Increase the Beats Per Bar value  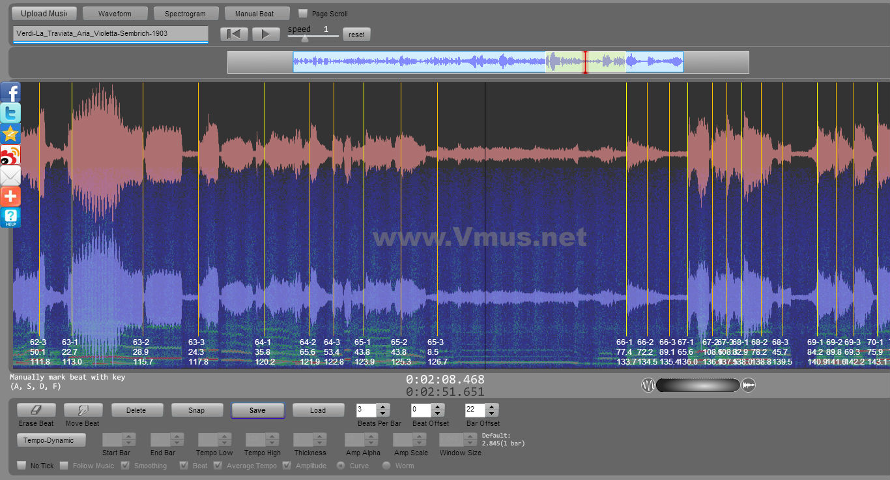click(x=383, y=407)
